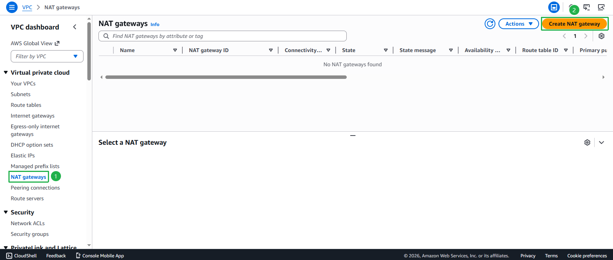Click Create NAT gateway button

pyautogui.click(x=574, y=24)
